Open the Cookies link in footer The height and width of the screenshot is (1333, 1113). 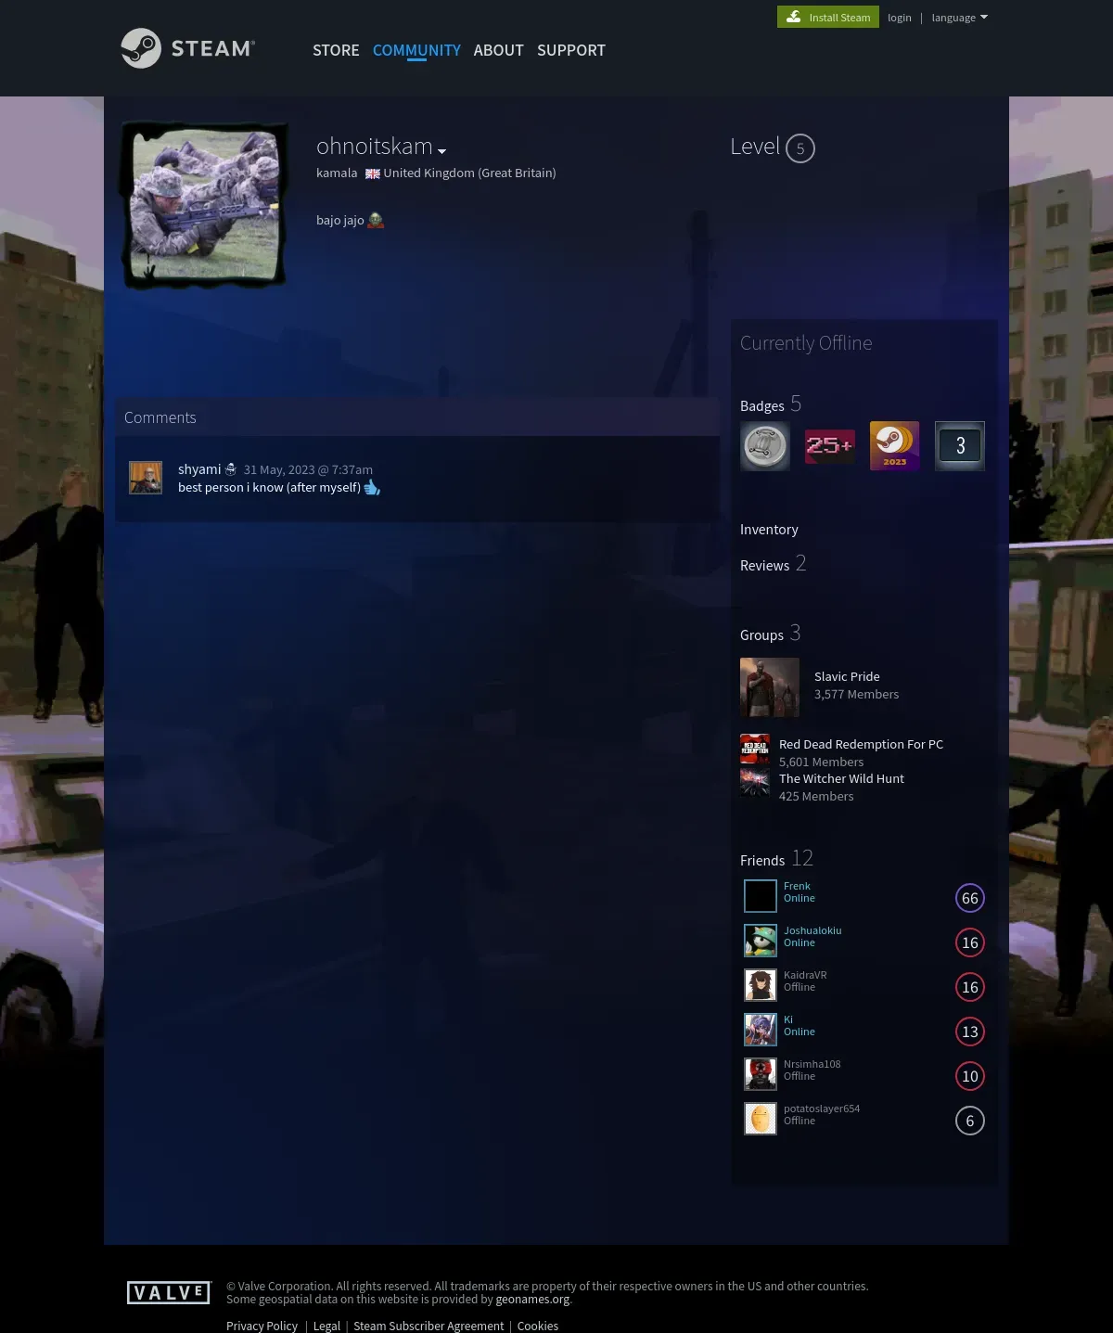[x=538, y=1326]
